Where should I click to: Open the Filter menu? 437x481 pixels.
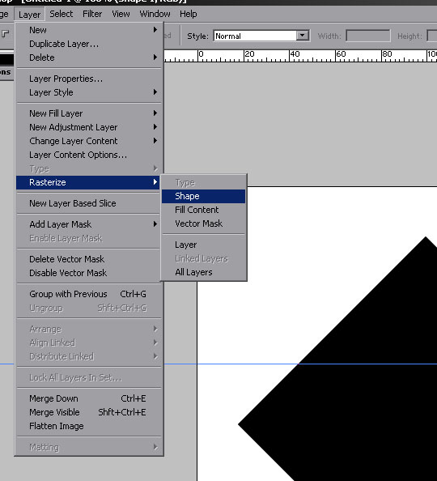pos(92,14)
